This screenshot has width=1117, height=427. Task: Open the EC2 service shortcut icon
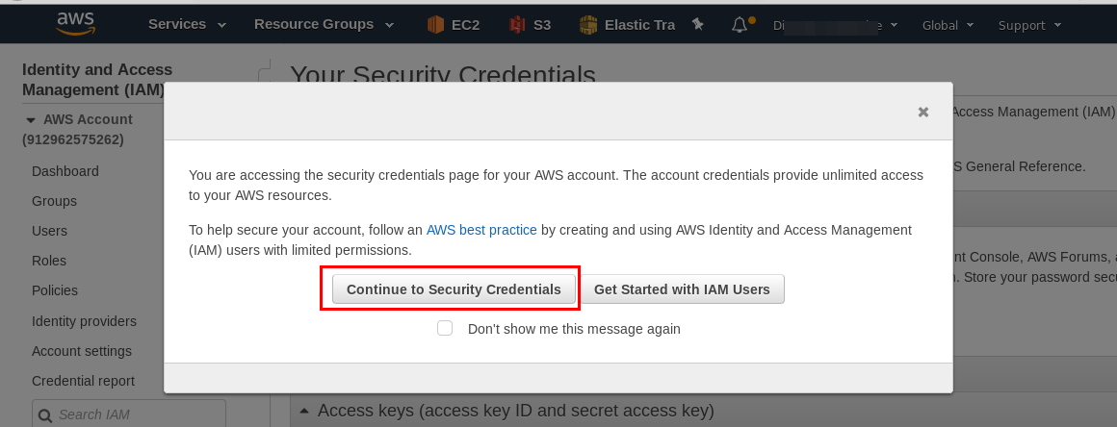(435, 25)
